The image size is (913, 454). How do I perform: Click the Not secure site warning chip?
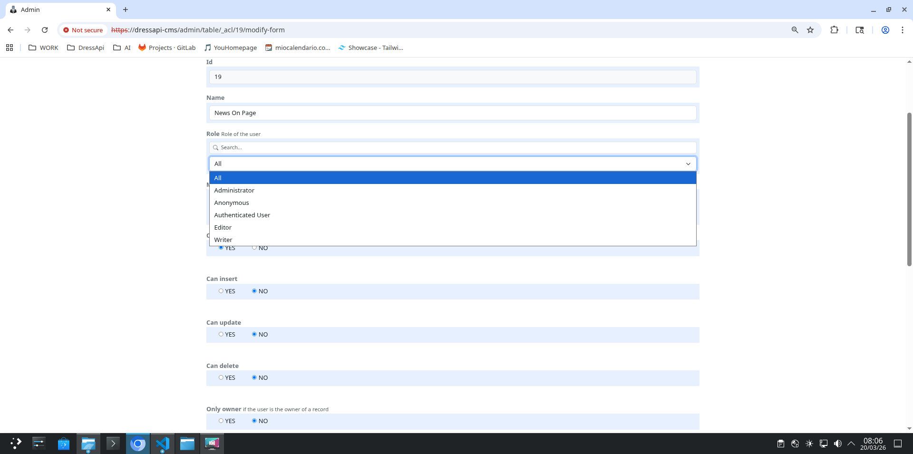pyautogui.click(x=83, y=30)
